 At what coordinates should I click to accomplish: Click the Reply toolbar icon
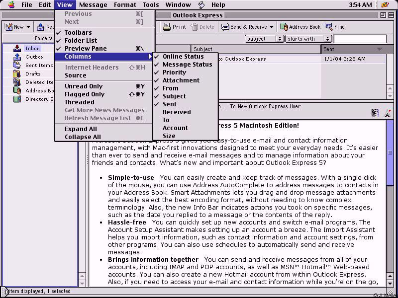[40, 27]
